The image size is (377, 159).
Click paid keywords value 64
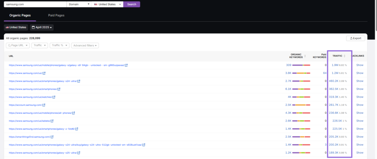[325, 73]
